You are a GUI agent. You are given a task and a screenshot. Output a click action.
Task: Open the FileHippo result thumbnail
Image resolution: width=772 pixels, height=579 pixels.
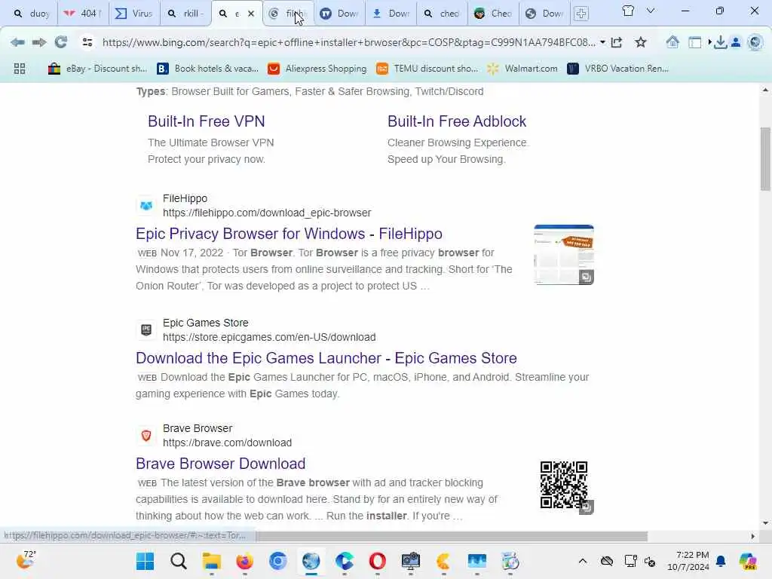click(564, 255)
